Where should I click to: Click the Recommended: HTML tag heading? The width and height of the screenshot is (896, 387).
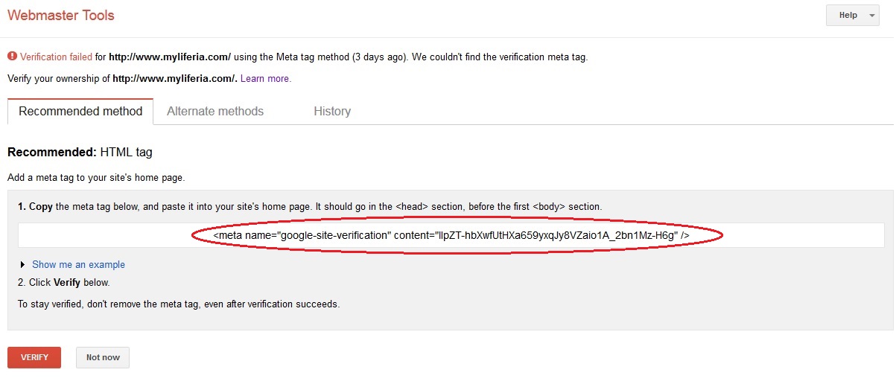pos(80,152)
